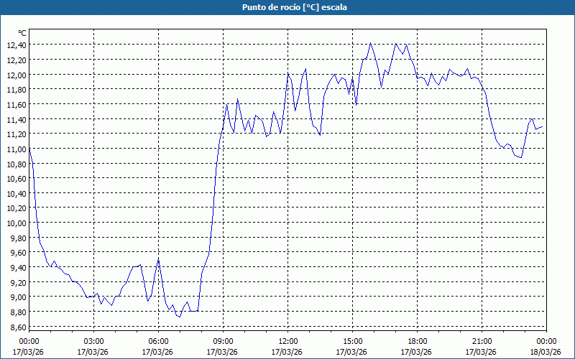Select the 06:00 time label
This screenshot has width=575, height=359.
(x=158, y=341)
